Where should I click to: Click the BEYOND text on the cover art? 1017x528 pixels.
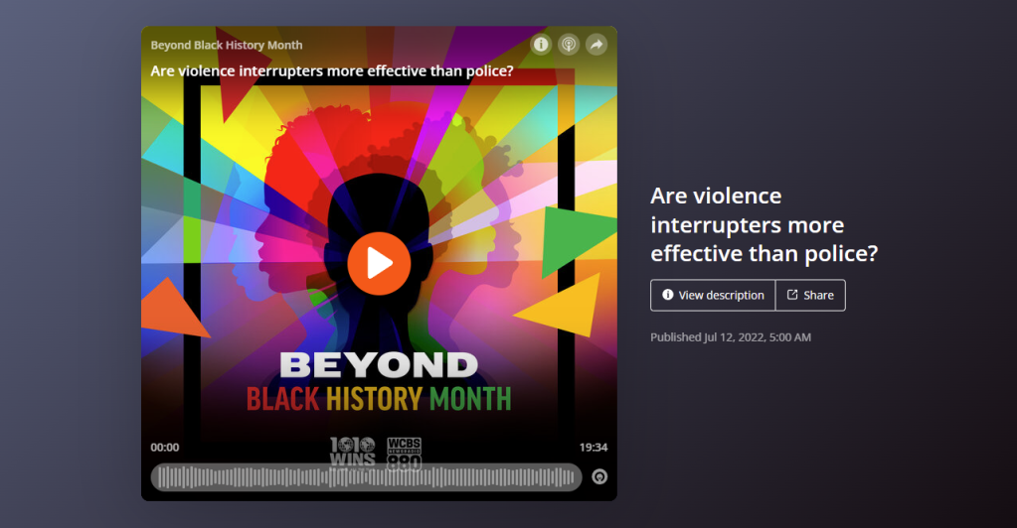coord(379,364)
